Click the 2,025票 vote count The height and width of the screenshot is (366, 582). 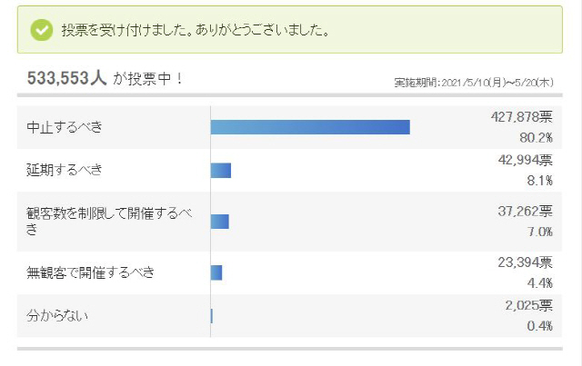tap(529, 305)
